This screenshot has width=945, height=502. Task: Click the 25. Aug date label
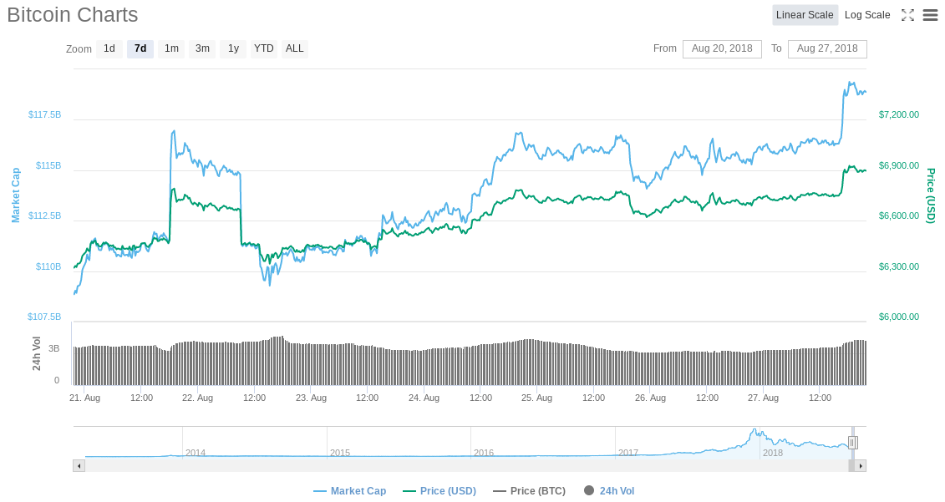[x=536, y=398]
